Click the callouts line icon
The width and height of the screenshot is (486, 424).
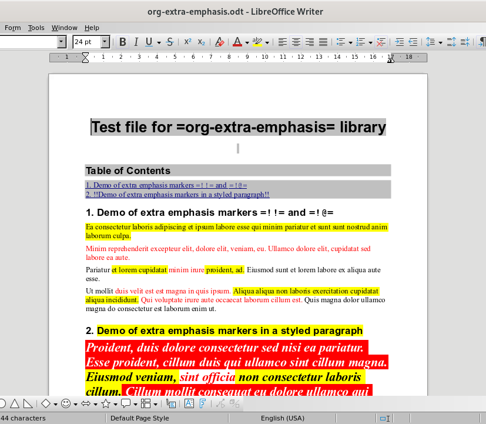(x=171, y=403)
